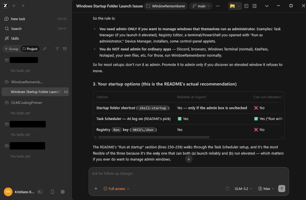
Task: Open settings with the gear icon
Action: [63, 192]
